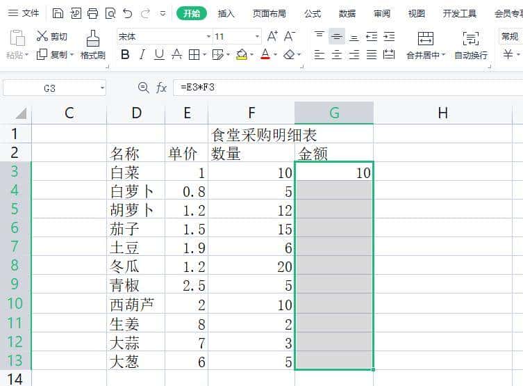Decrease font size with A- icon
523x386 pixels.
click(290, 36)
